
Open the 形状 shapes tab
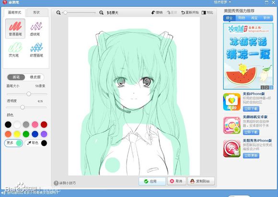(37, 12)
